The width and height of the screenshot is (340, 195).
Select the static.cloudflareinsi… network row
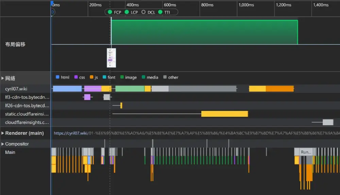click(x=27, y=114)
